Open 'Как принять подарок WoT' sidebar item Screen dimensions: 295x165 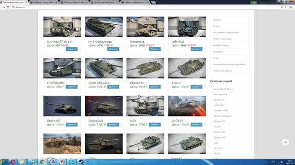pos(230,33)
